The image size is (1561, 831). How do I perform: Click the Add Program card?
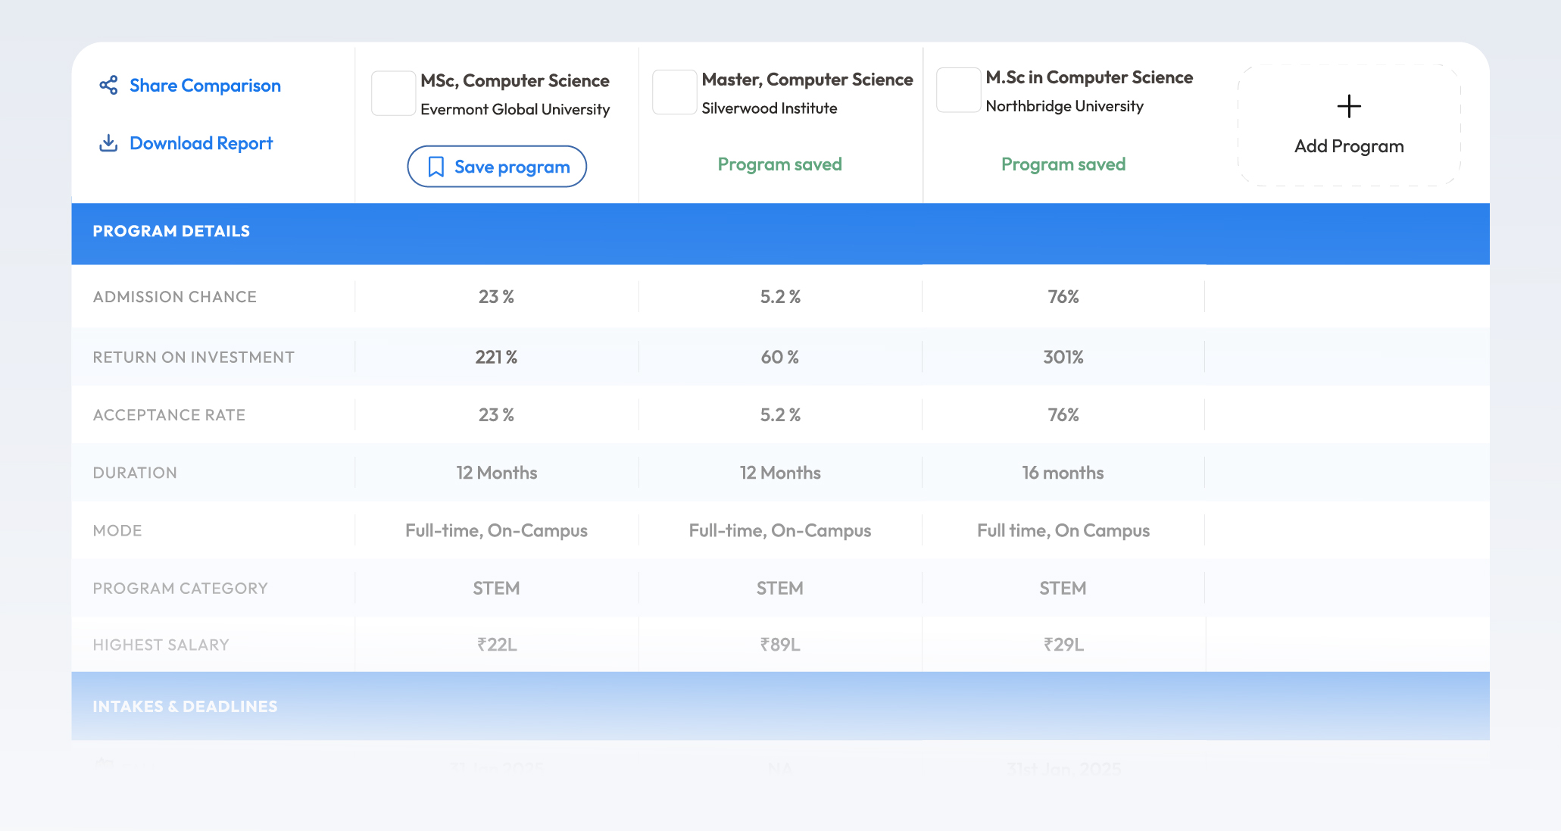[1349, 125]
